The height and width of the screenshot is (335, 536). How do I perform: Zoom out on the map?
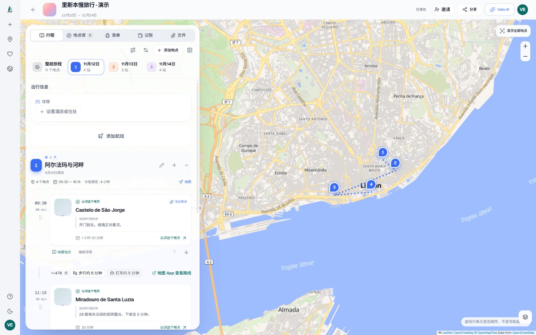pos(525,56)
